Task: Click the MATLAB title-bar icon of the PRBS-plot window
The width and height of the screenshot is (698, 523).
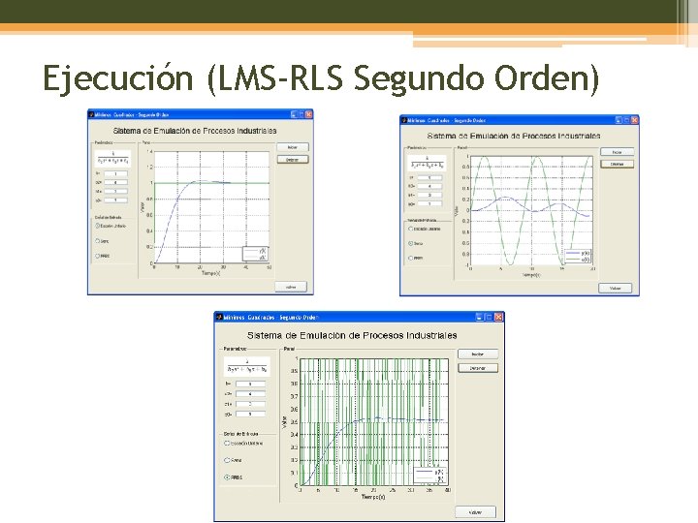Action: pos(219,317)
